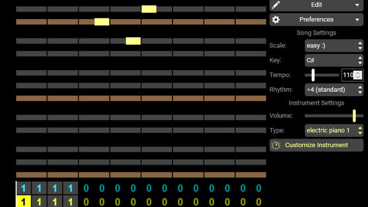Select bar 4 pattern of the yellow channel
This screenshot has height=207, width=368.
click(x=71, y=201)
